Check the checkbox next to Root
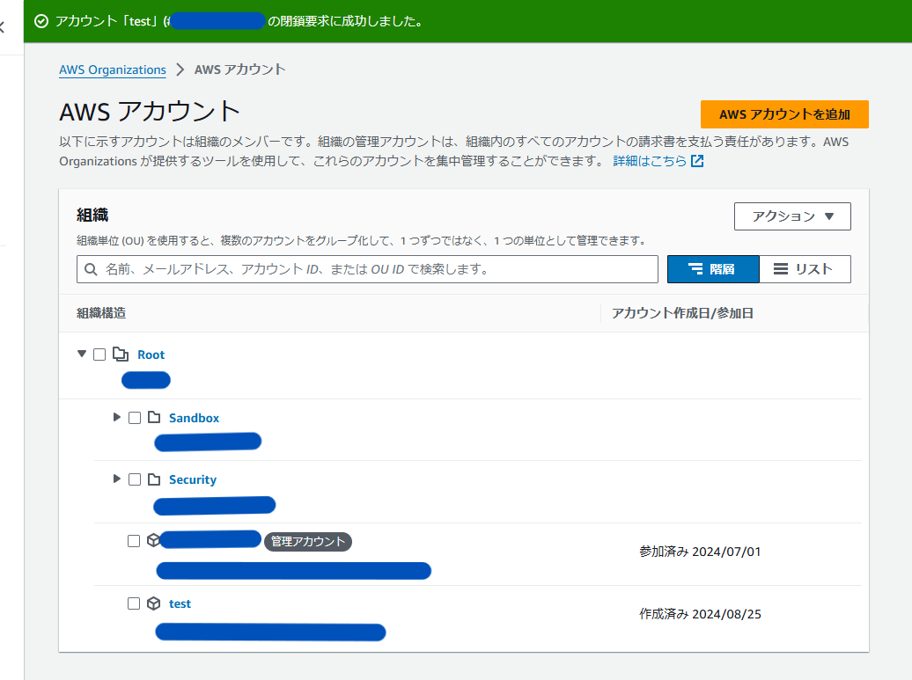Viewport: 912px width, 680px height. point(100,355)
